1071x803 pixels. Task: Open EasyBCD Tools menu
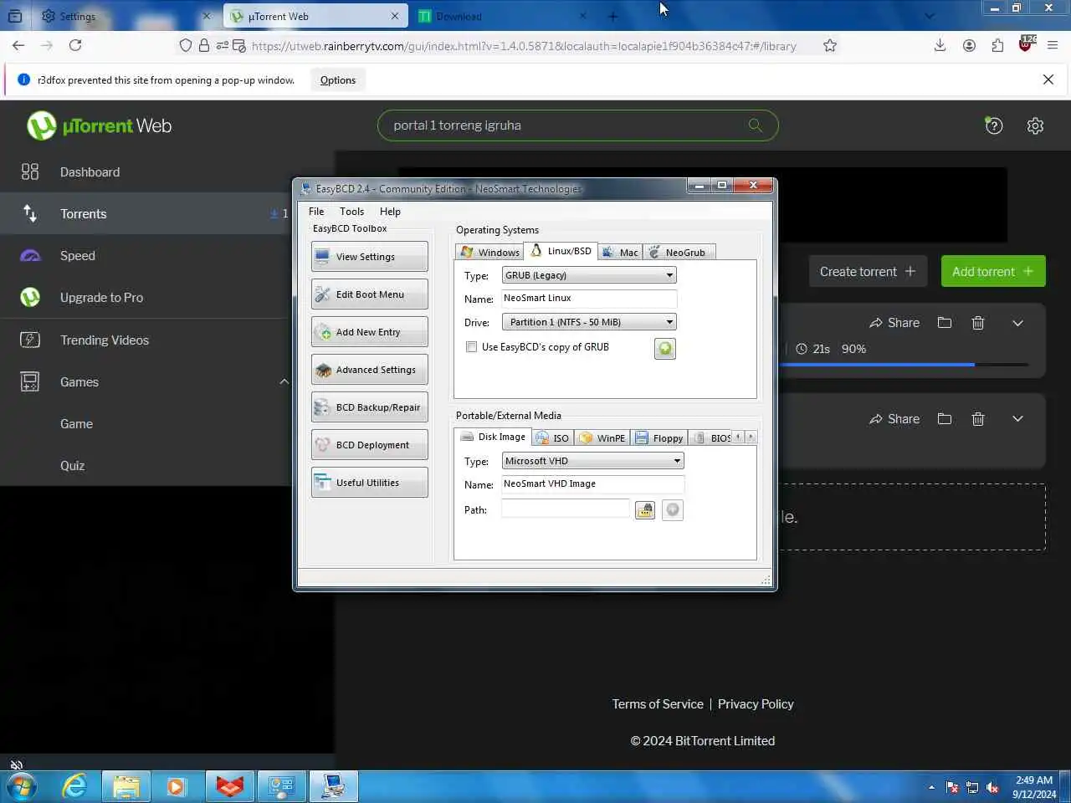(351, 212)
